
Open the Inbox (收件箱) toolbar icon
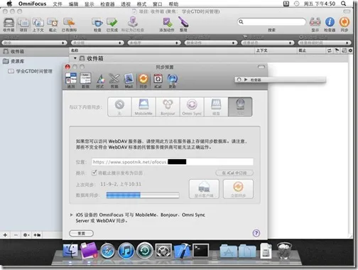pos(9,25)
